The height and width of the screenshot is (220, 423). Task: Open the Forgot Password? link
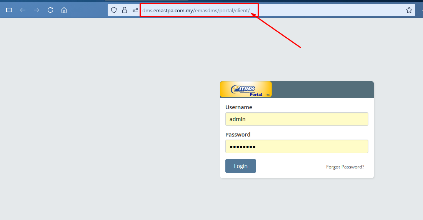coord(345,167)
